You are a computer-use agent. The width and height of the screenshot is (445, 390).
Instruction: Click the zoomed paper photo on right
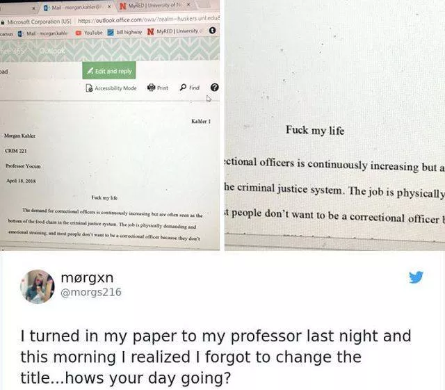(x=334, y=125)
